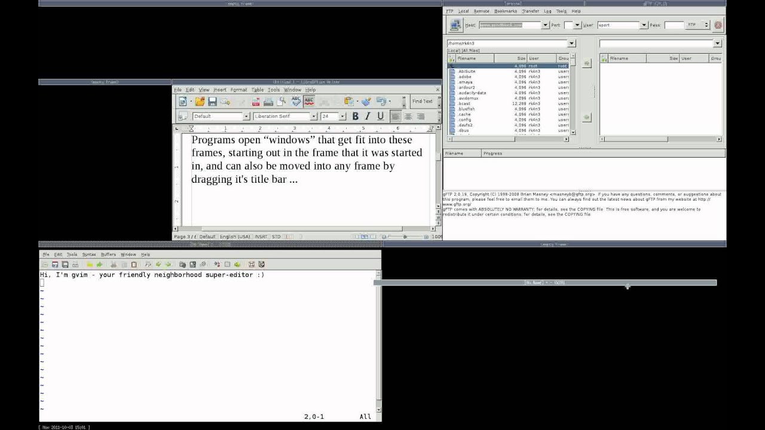Click Writer's horizontal document scrollbar
765x430 pixels.
coord(303,229)
